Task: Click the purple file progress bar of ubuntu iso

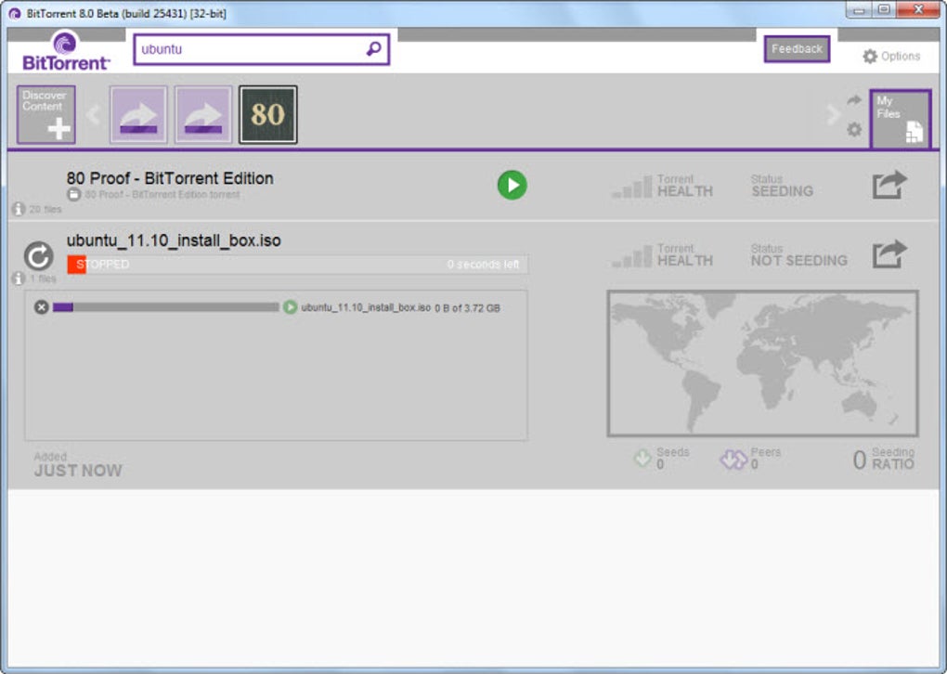Action: pos(165,307)
